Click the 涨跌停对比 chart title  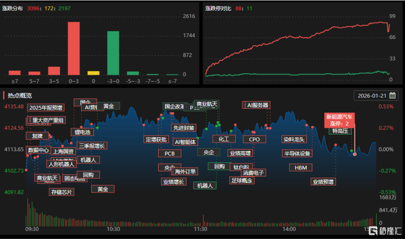click(218, 8)
